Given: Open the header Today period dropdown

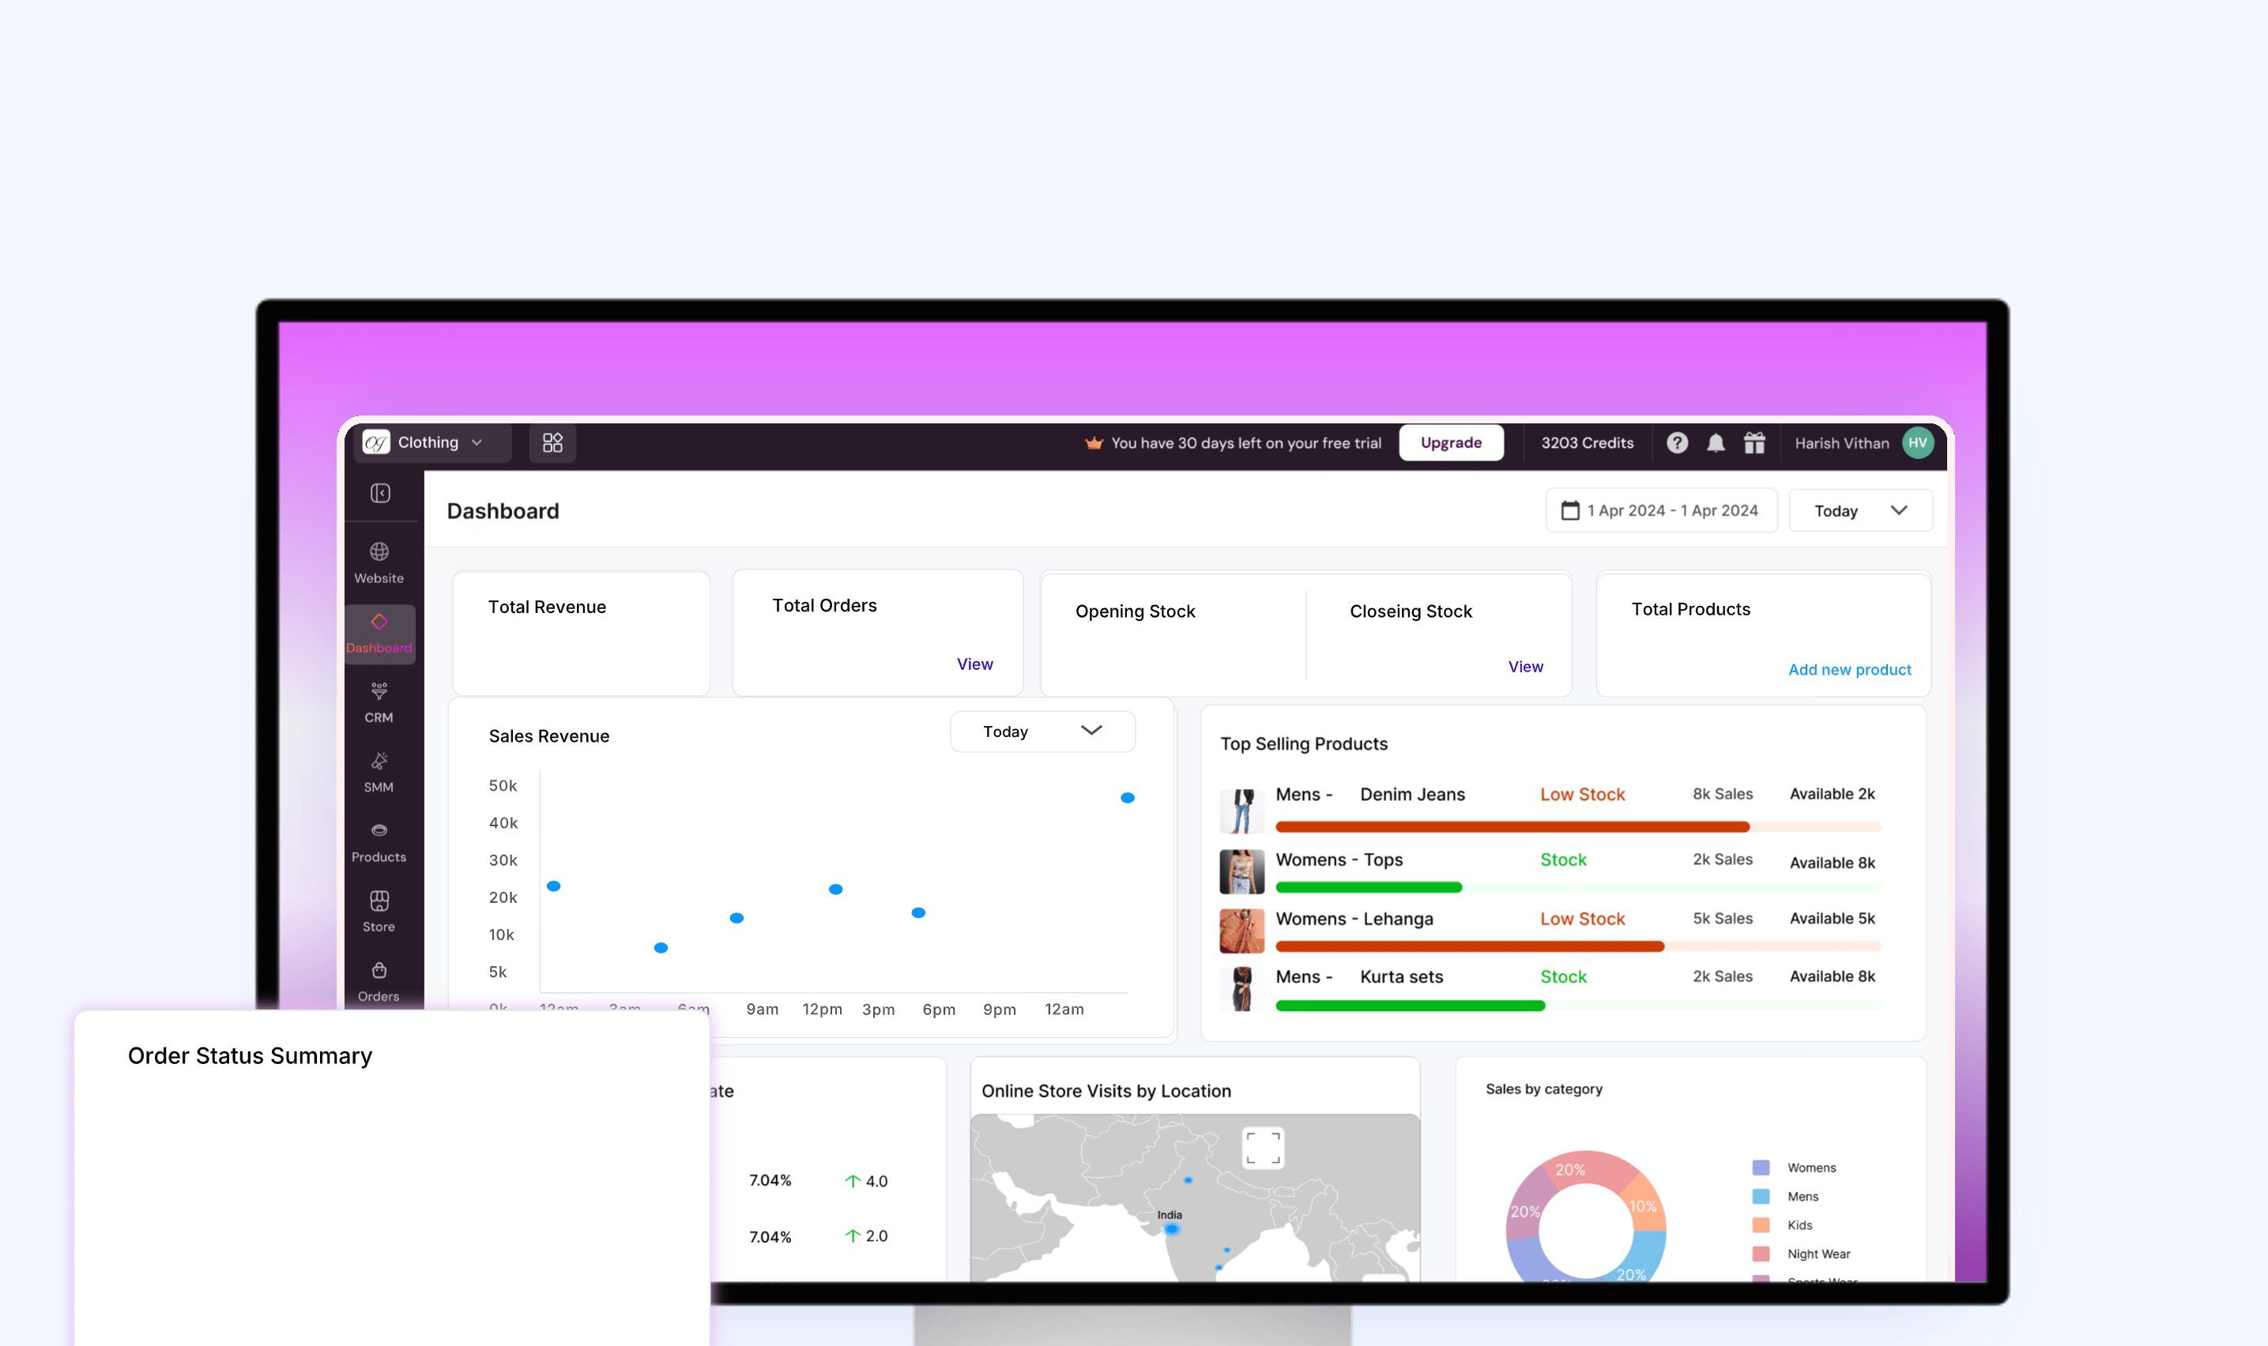Looking at the screenshot, I should (x=1859, y=510).
